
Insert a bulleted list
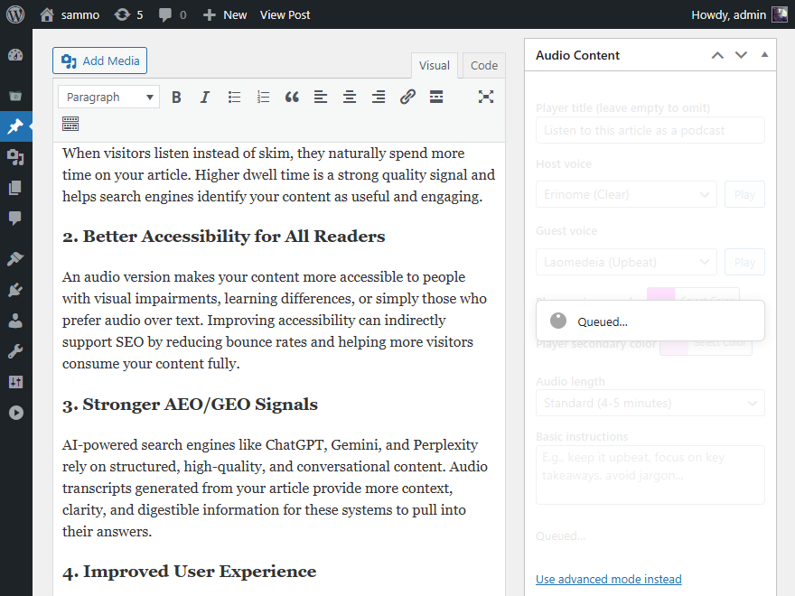point(234,97)
